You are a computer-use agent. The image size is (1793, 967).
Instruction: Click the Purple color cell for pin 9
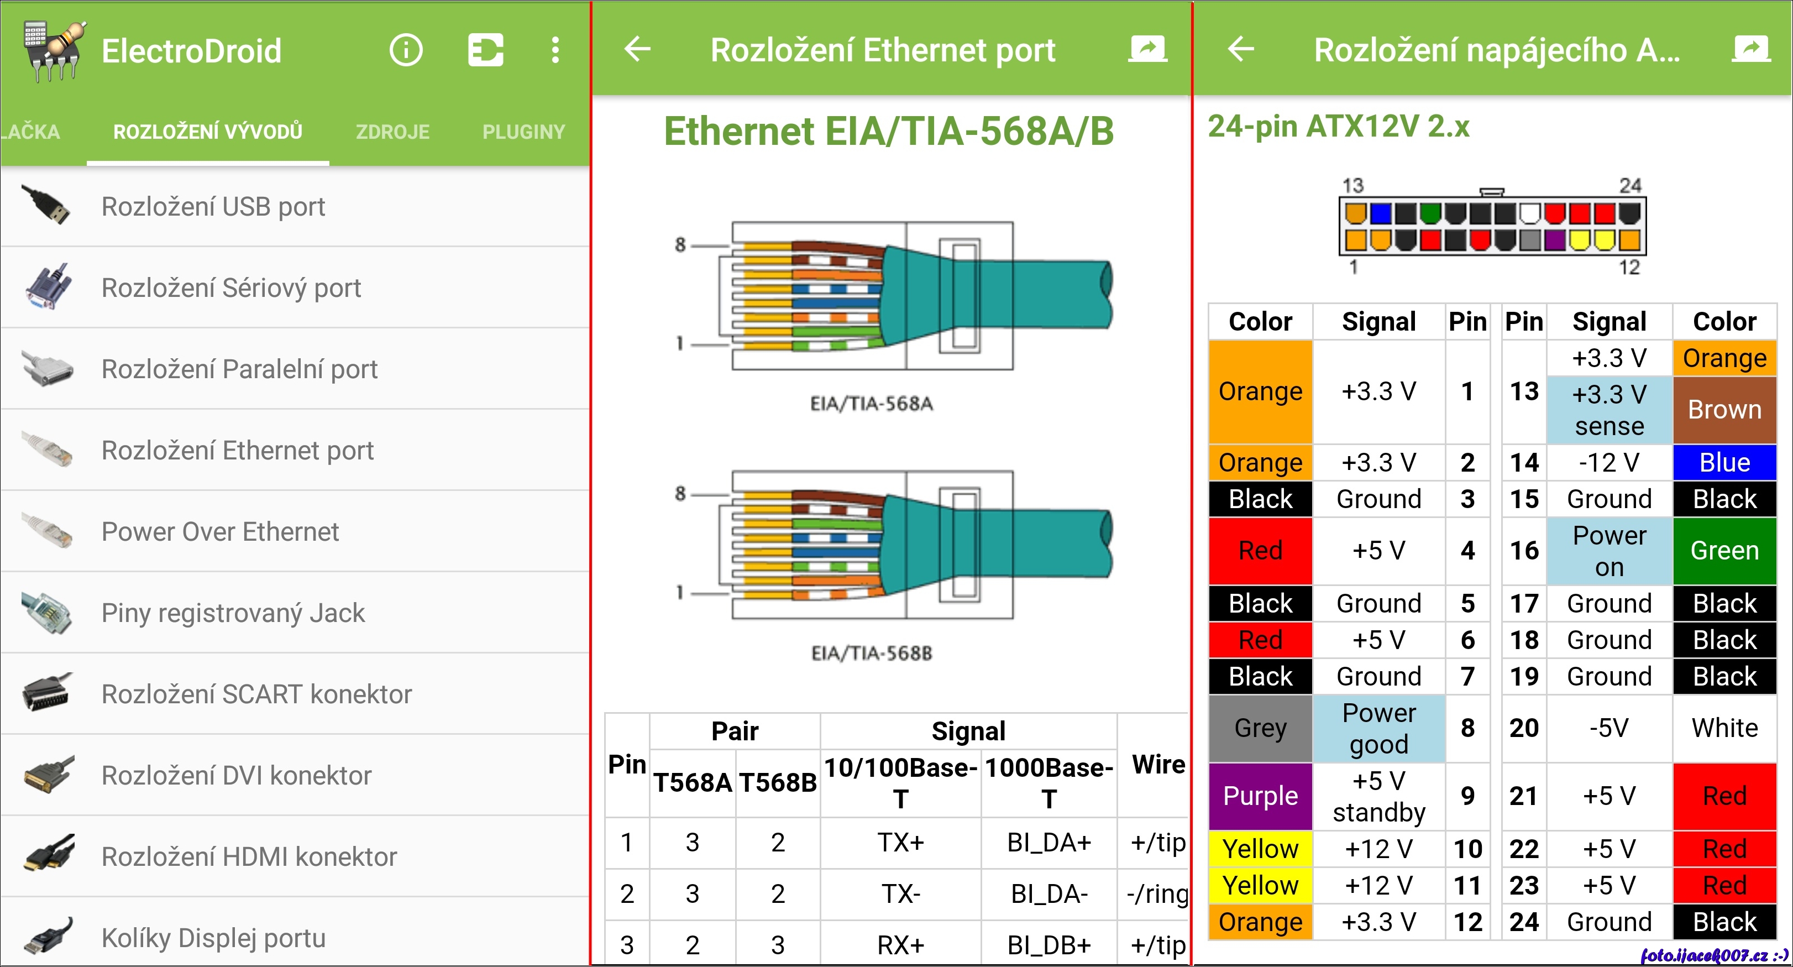click(x=1260, y=796)
